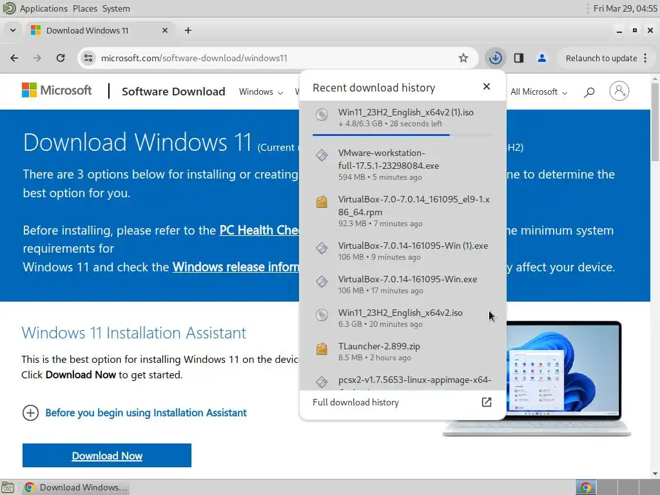660x495 pixels.
Task: Open a new browser tab
Action: click(188, 30)
